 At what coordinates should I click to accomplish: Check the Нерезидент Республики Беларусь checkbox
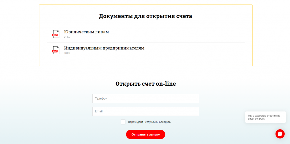[x=123, y=122]
